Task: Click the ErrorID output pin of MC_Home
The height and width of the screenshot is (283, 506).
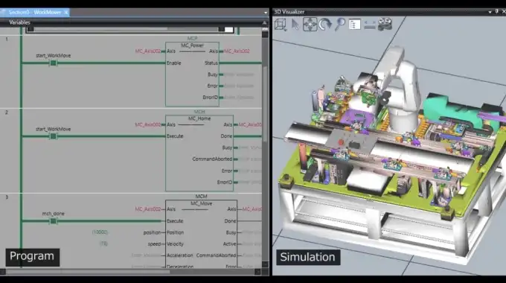Action: point(225,182)
